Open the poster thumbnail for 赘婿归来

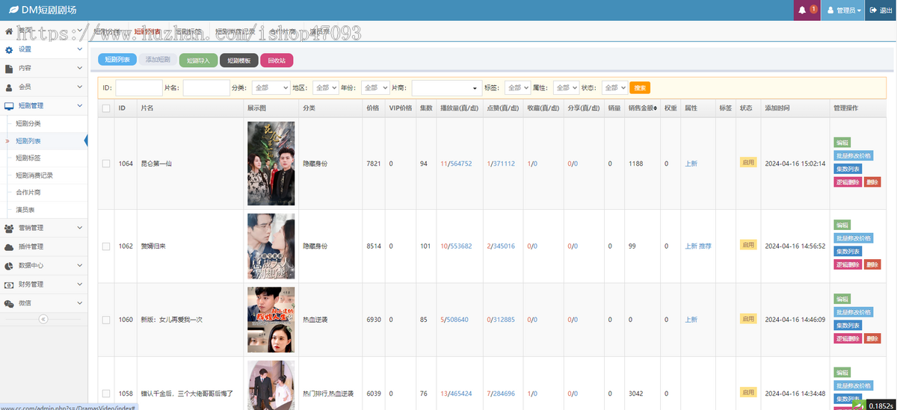pyautogui.click(x=271, y=246)
